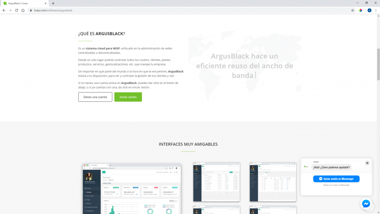Screen dimensions: 380x214
Task: Open the browser home page
Action: point(23,10)
